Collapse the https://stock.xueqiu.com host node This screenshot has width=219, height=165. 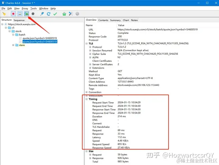tap(2, 24)
